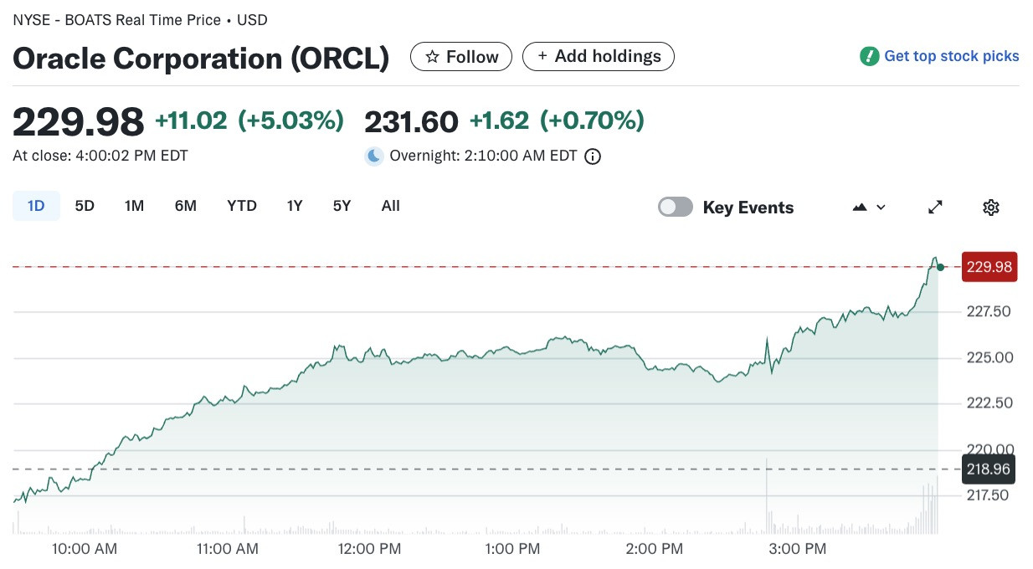
Task: Click the overnight price info icon
Action: pyautogui.click(x=593, y=156)
